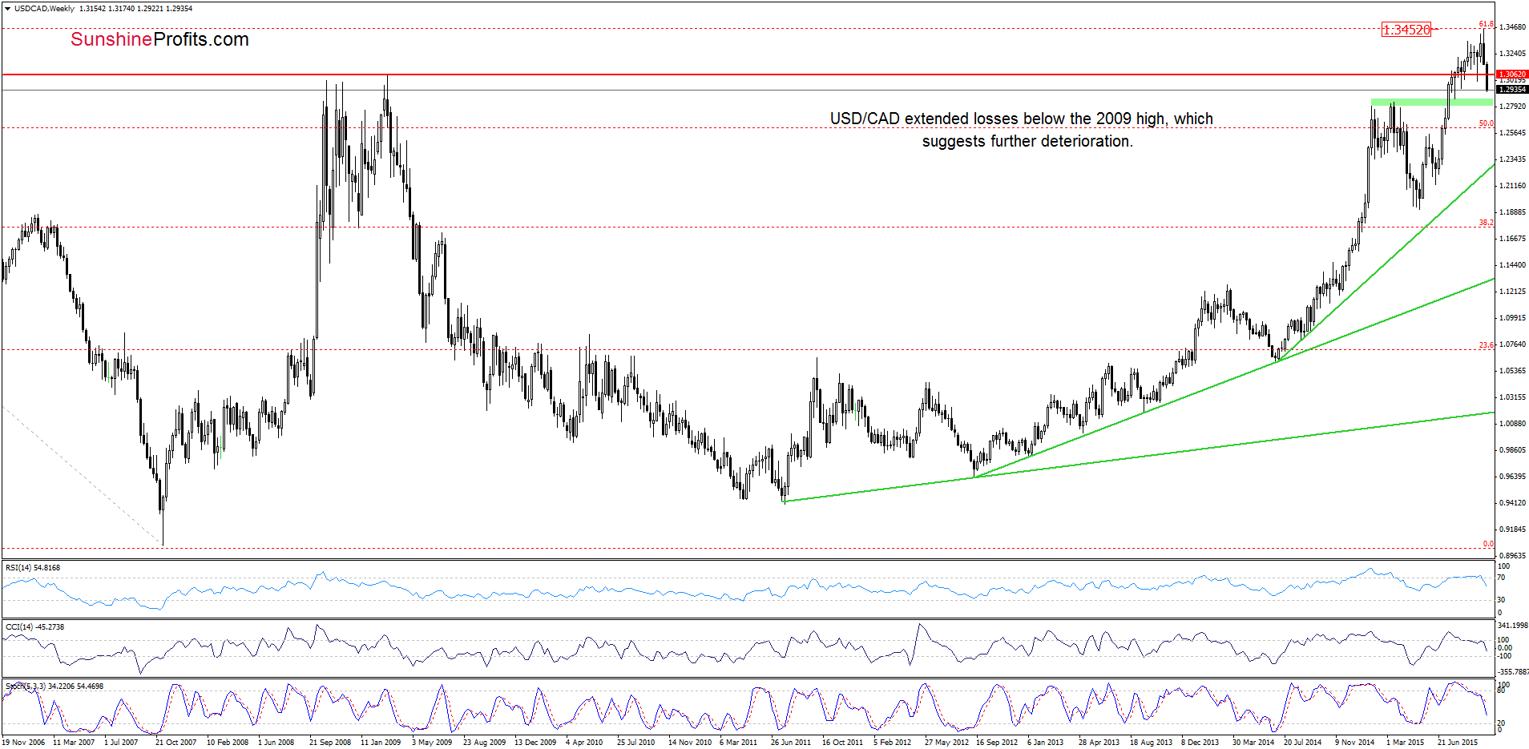Image resolution: width=1529 pixels, height=749 pixels.
Task: Click the 19 Nov 2006 date label
Action: (24, 743)
